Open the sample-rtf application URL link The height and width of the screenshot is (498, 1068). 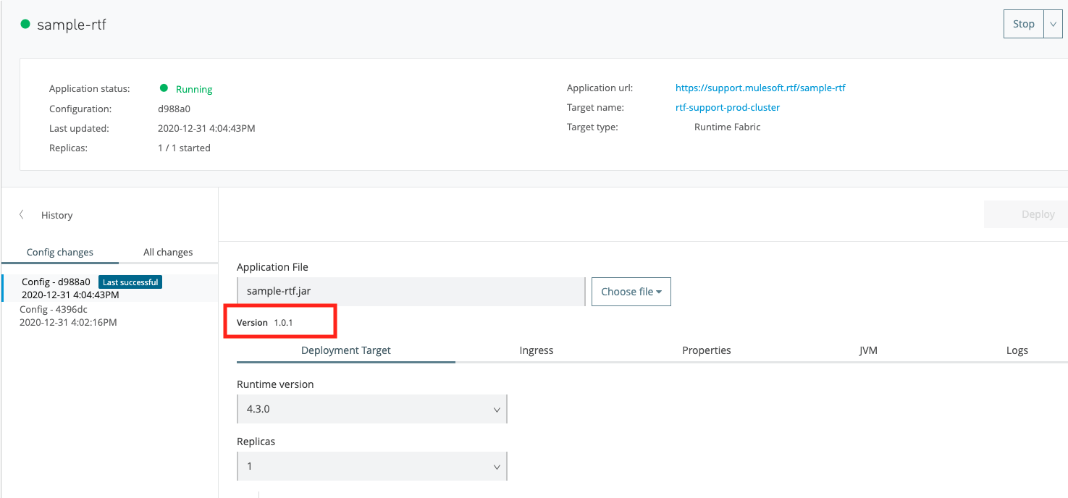(x=760, y=88)
